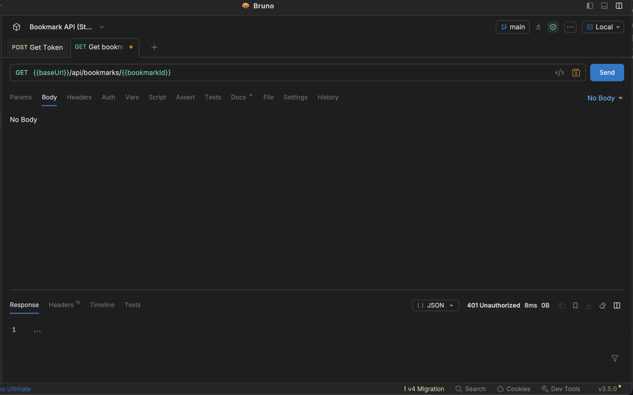Image resolution: width=633 pixels, height=395 pixels.
Task: Select the POST Get Token tab
Action: pos(37,47)
